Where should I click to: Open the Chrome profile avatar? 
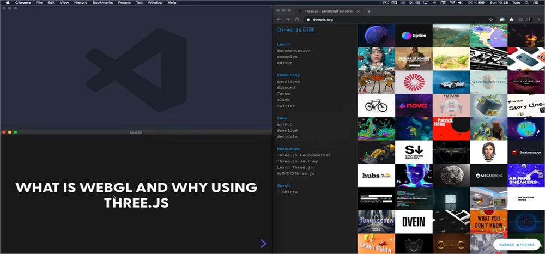(x=529, y=20)
